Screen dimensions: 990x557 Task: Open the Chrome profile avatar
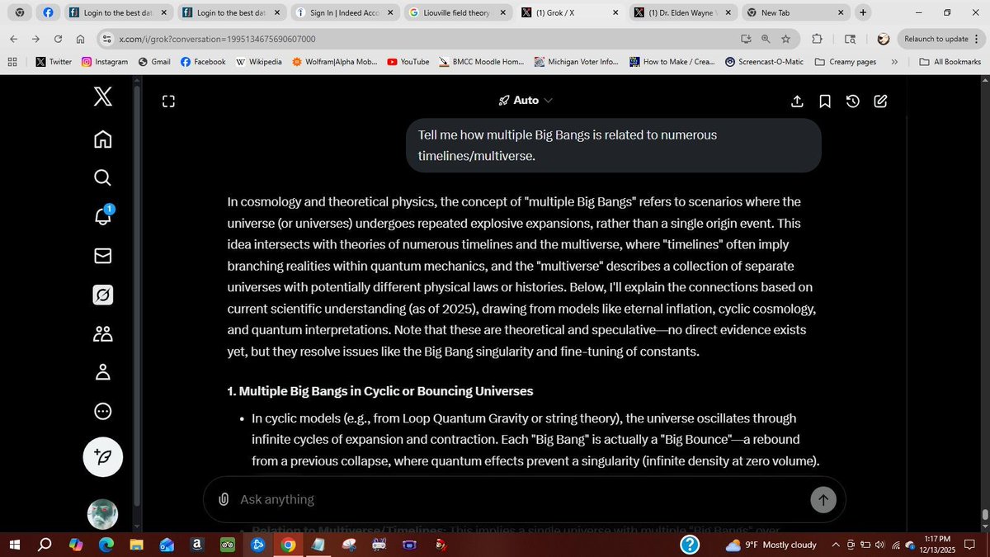click(x=883, y=39)
